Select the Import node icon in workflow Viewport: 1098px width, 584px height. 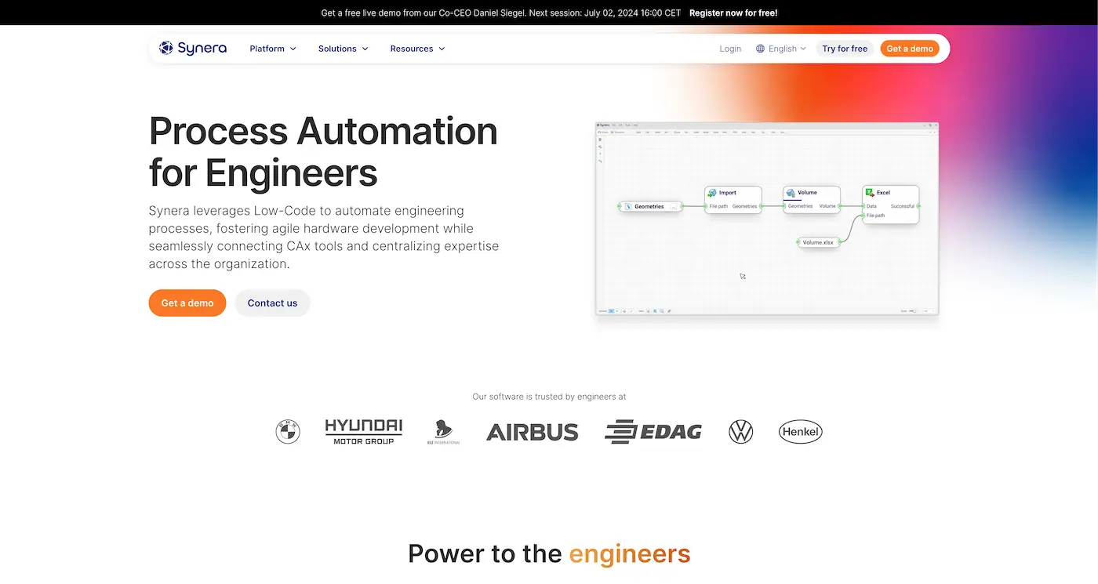(711, 193)
